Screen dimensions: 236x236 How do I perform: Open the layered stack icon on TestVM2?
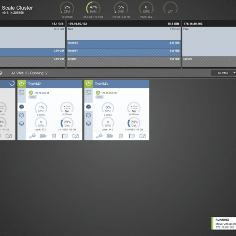tap(21, 123)
